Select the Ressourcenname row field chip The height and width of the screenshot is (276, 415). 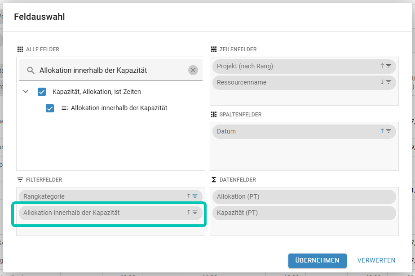coord(304,83)
